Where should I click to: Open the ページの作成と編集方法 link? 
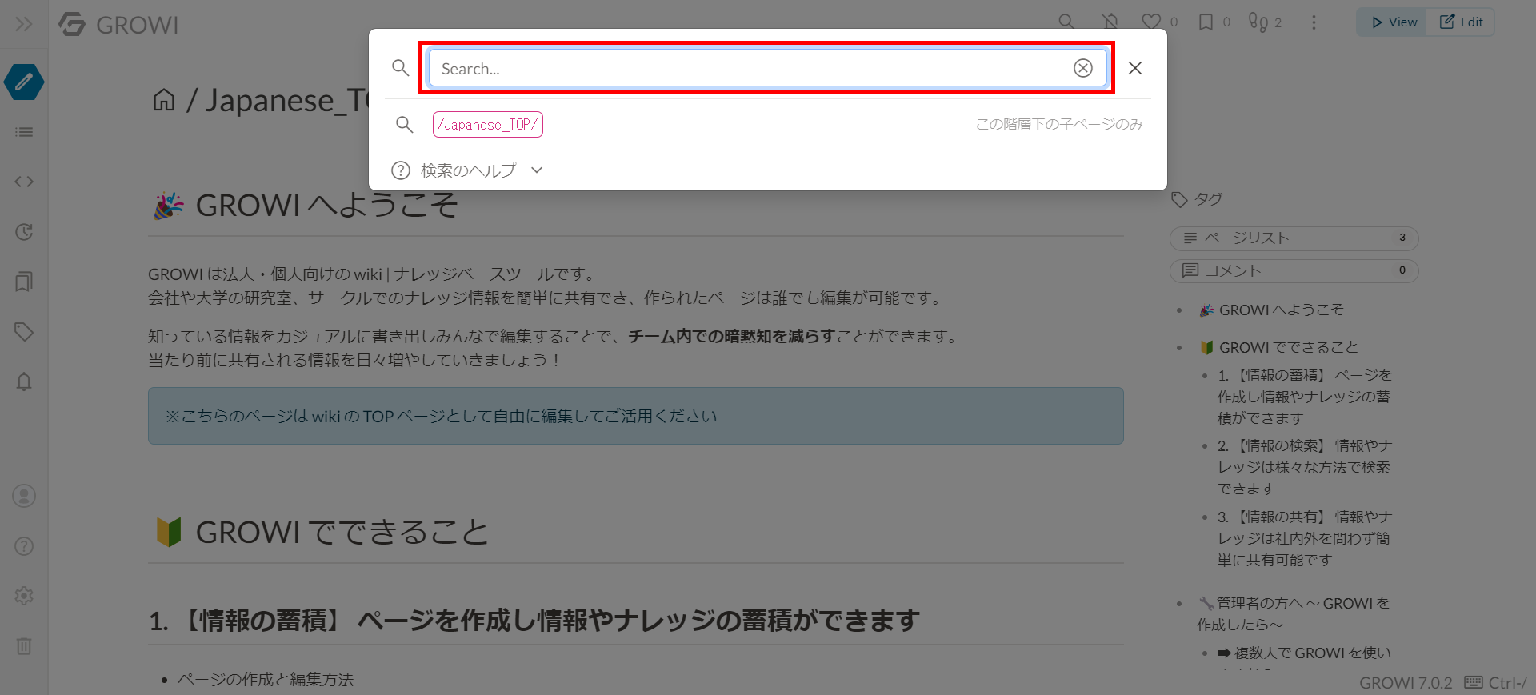coord(266,679)
